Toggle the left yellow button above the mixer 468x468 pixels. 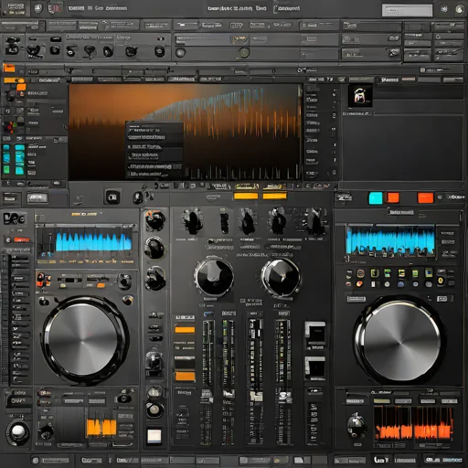246,197
